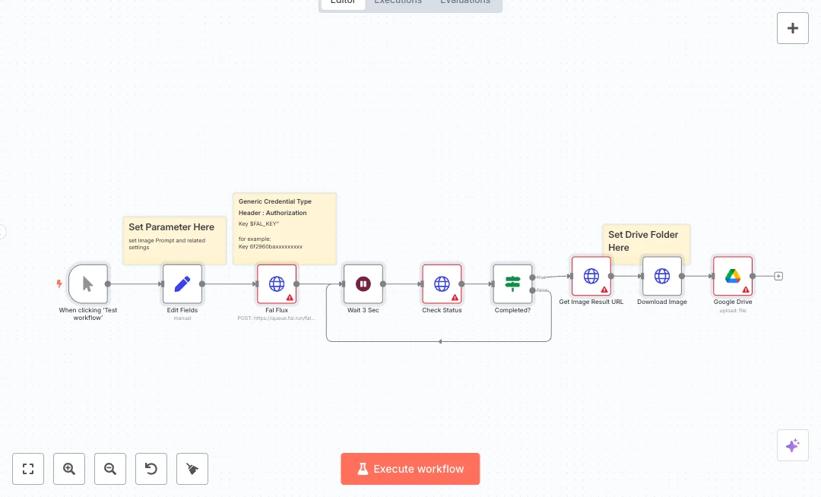Fit the workflow to view

coord(28,469)
